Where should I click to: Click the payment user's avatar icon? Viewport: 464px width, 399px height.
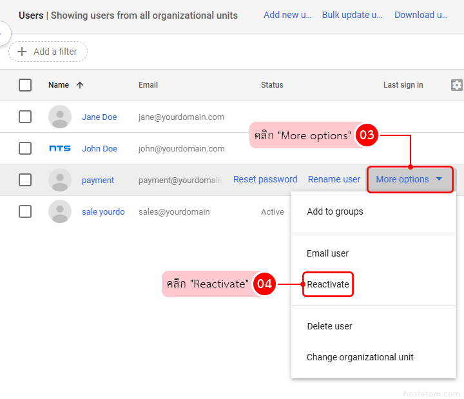(x=60, y=180)
